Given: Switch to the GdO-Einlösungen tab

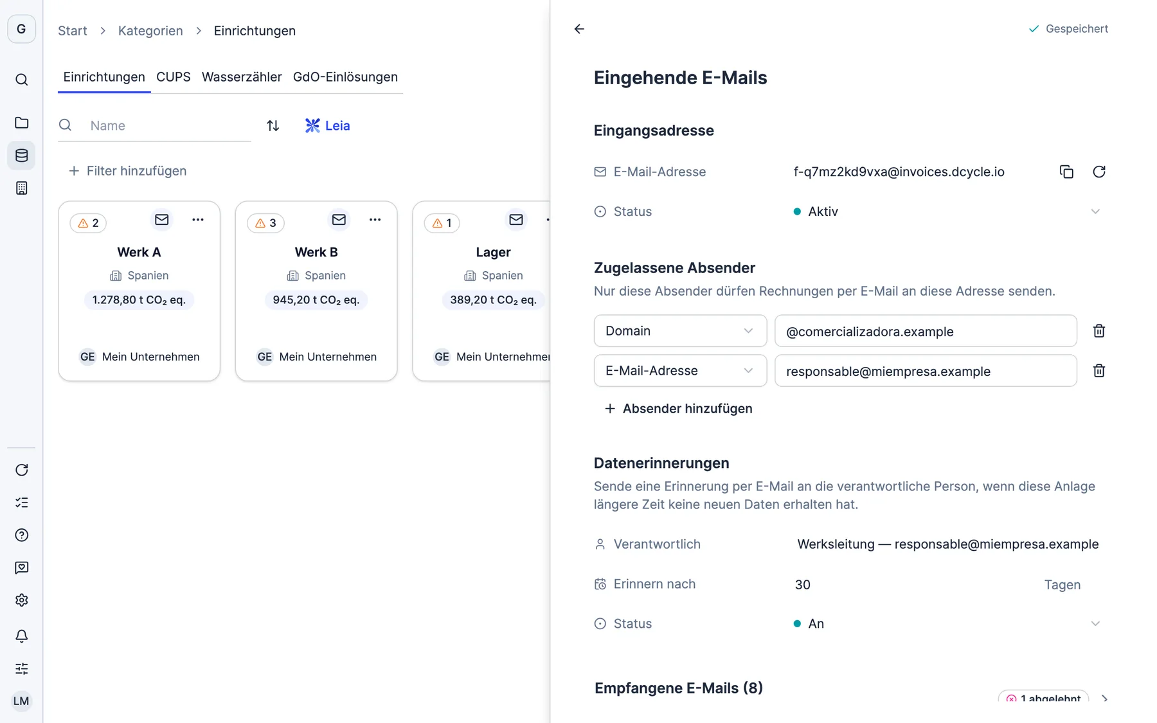Looking at the screenshot, I should pos(345,77).
